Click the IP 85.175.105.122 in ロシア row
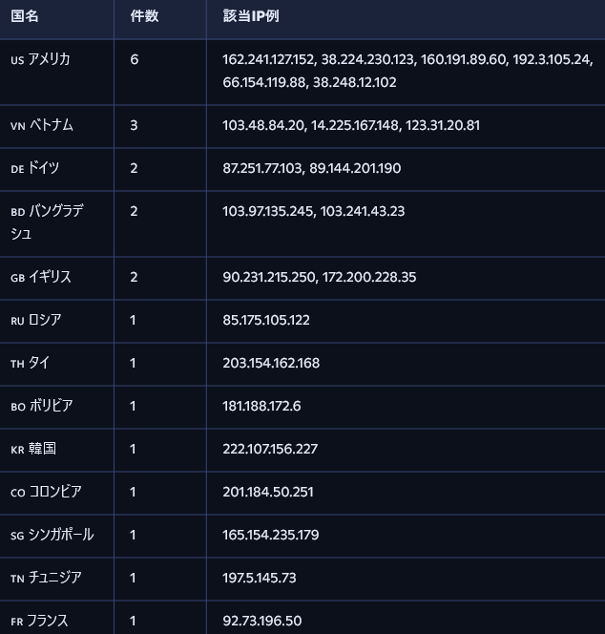605x634 pixels. pos(266,320)
